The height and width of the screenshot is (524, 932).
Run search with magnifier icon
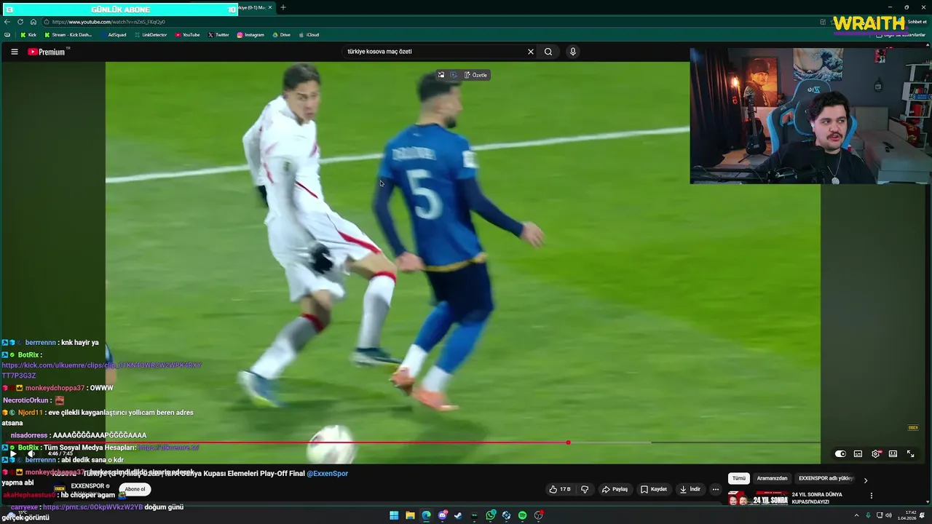548,52
